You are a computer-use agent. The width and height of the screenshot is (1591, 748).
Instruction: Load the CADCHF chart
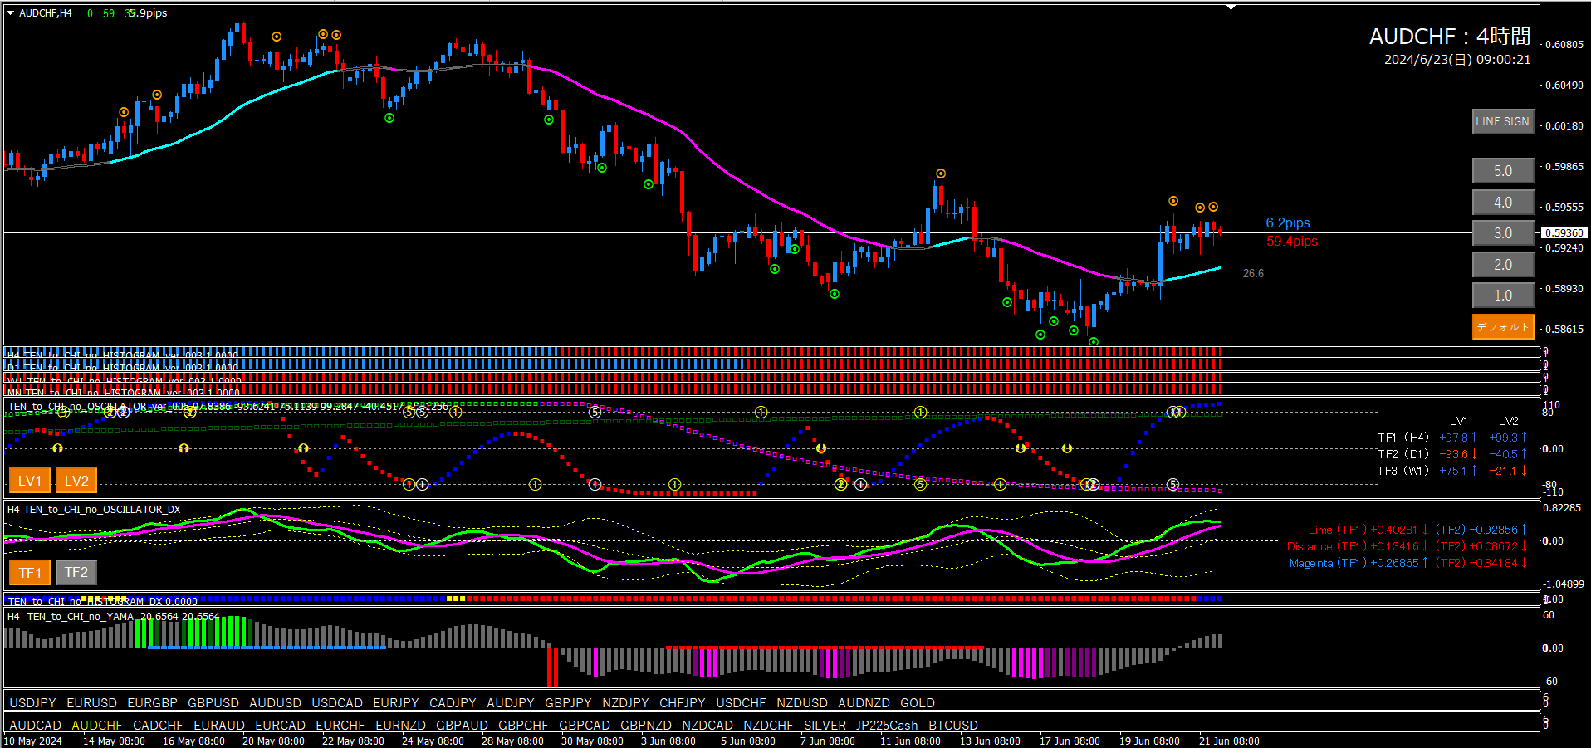(x=158, y=726)
